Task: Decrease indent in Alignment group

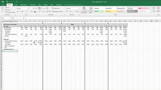Action: [47, 11]
